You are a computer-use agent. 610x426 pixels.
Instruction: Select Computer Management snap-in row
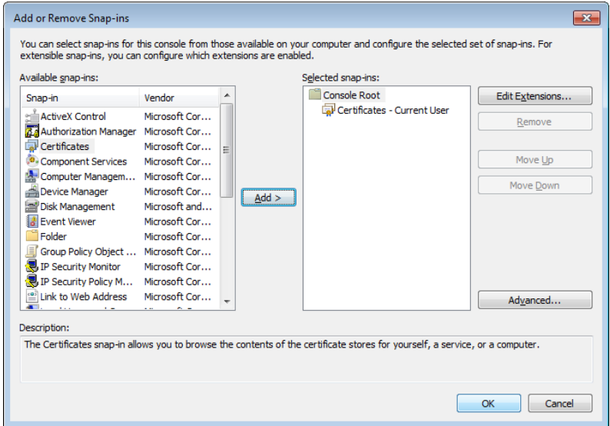[x=88, y=176]
